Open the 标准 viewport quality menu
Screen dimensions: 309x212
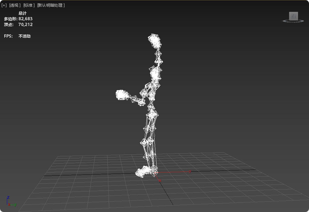point(29,5)
